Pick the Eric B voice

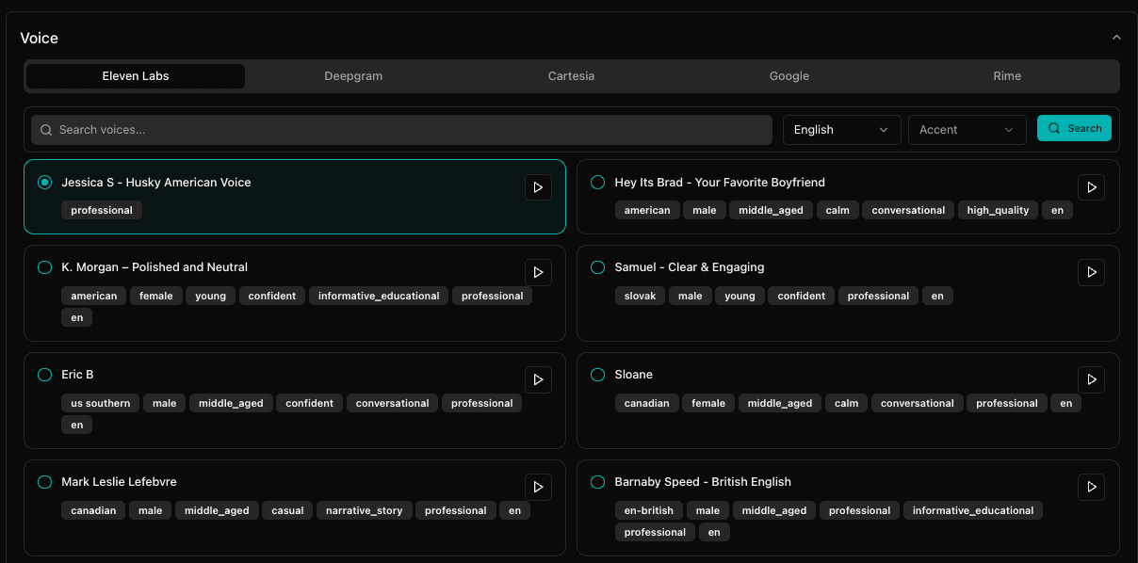44,374
